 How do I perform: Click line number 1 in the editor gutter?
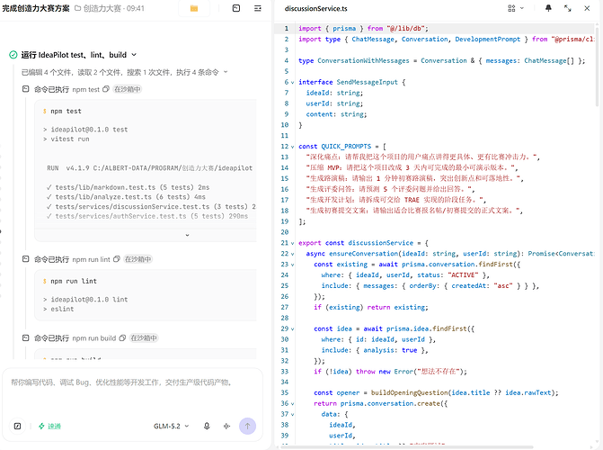(286, 28)
